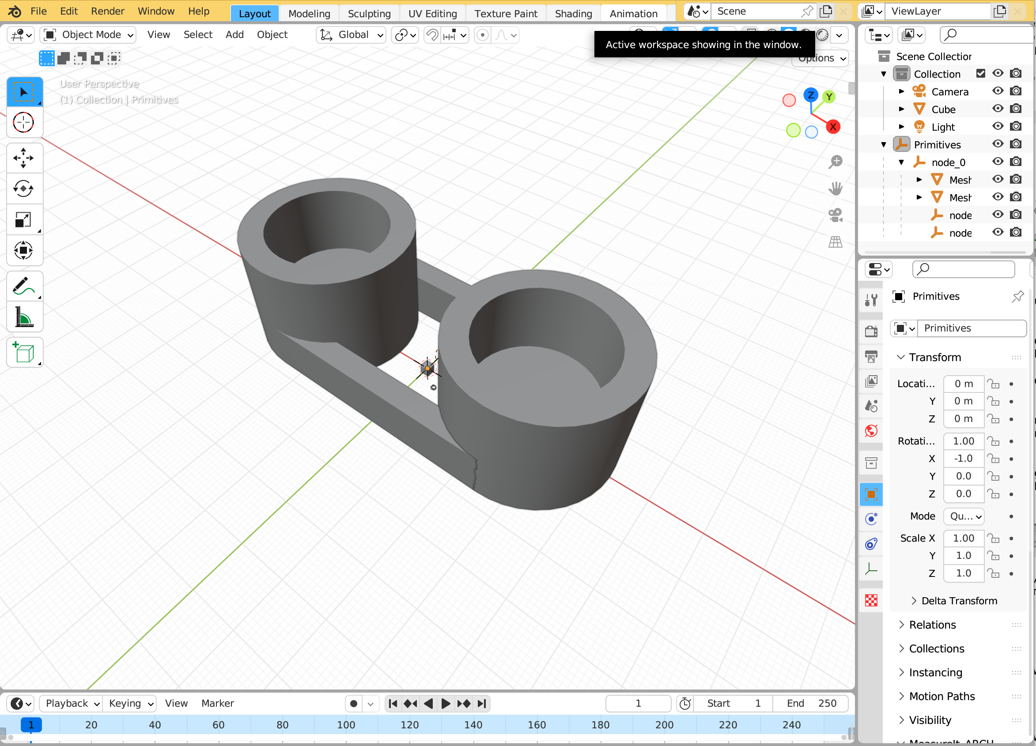The height and width of the screenshot is (746, 1036).
Task: Choose the Scale tool
Action: pos(24,219)
